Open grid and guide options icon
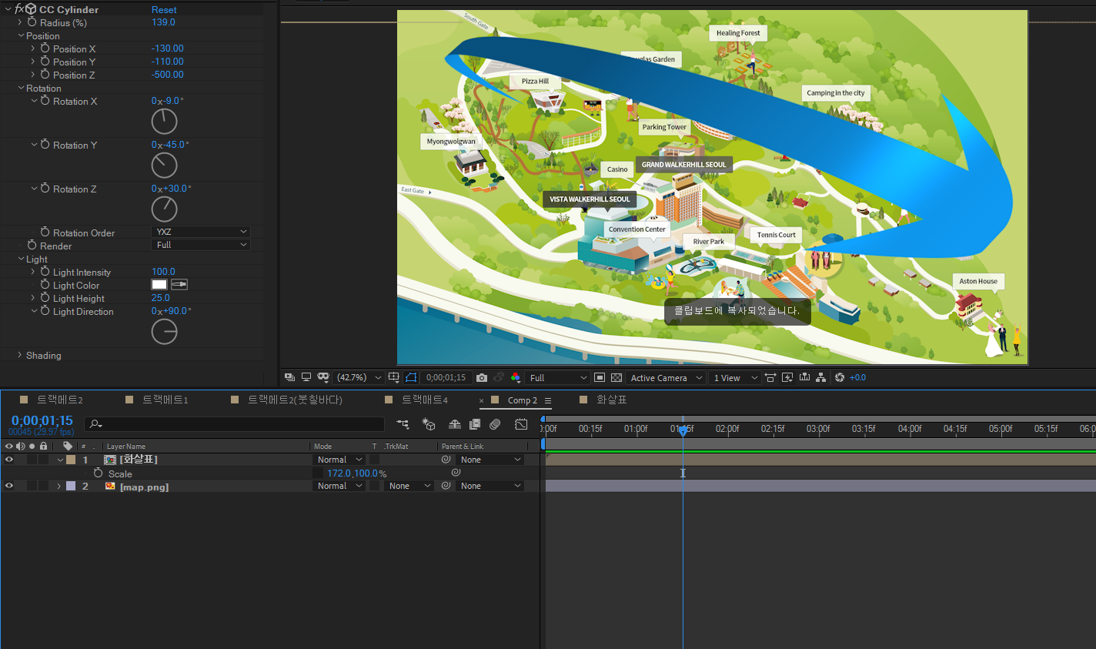 pyautogui.click(x=394, y=377)
